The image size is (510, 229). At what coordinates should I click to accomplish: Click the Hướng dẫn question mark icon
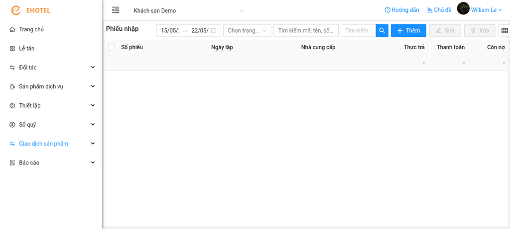387,10
